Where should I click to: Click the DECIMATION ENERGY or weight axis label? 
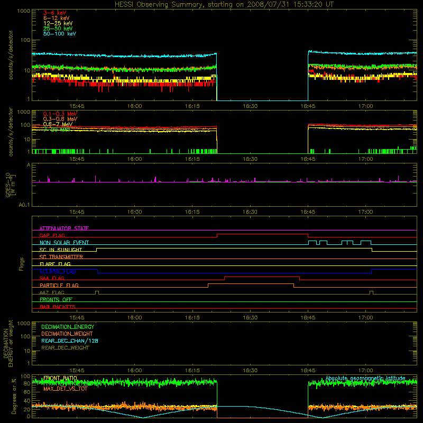click(x=8, y=343)
